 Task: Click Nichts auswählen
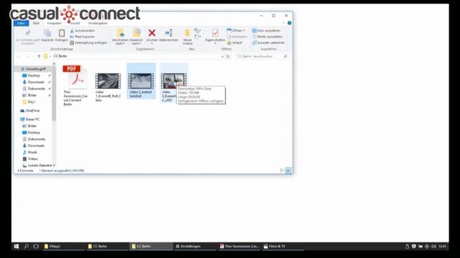(267, 37)
